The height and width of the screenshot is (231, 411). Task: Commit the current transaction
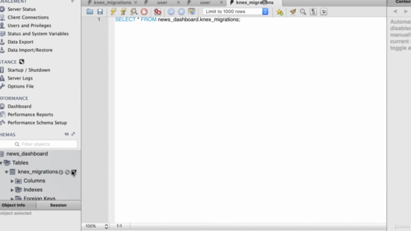point(171,12)
